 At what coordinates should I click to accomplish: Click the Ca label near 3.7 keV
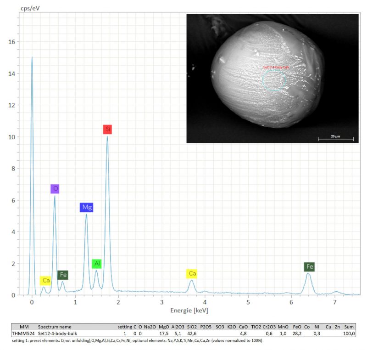point(192,274)
